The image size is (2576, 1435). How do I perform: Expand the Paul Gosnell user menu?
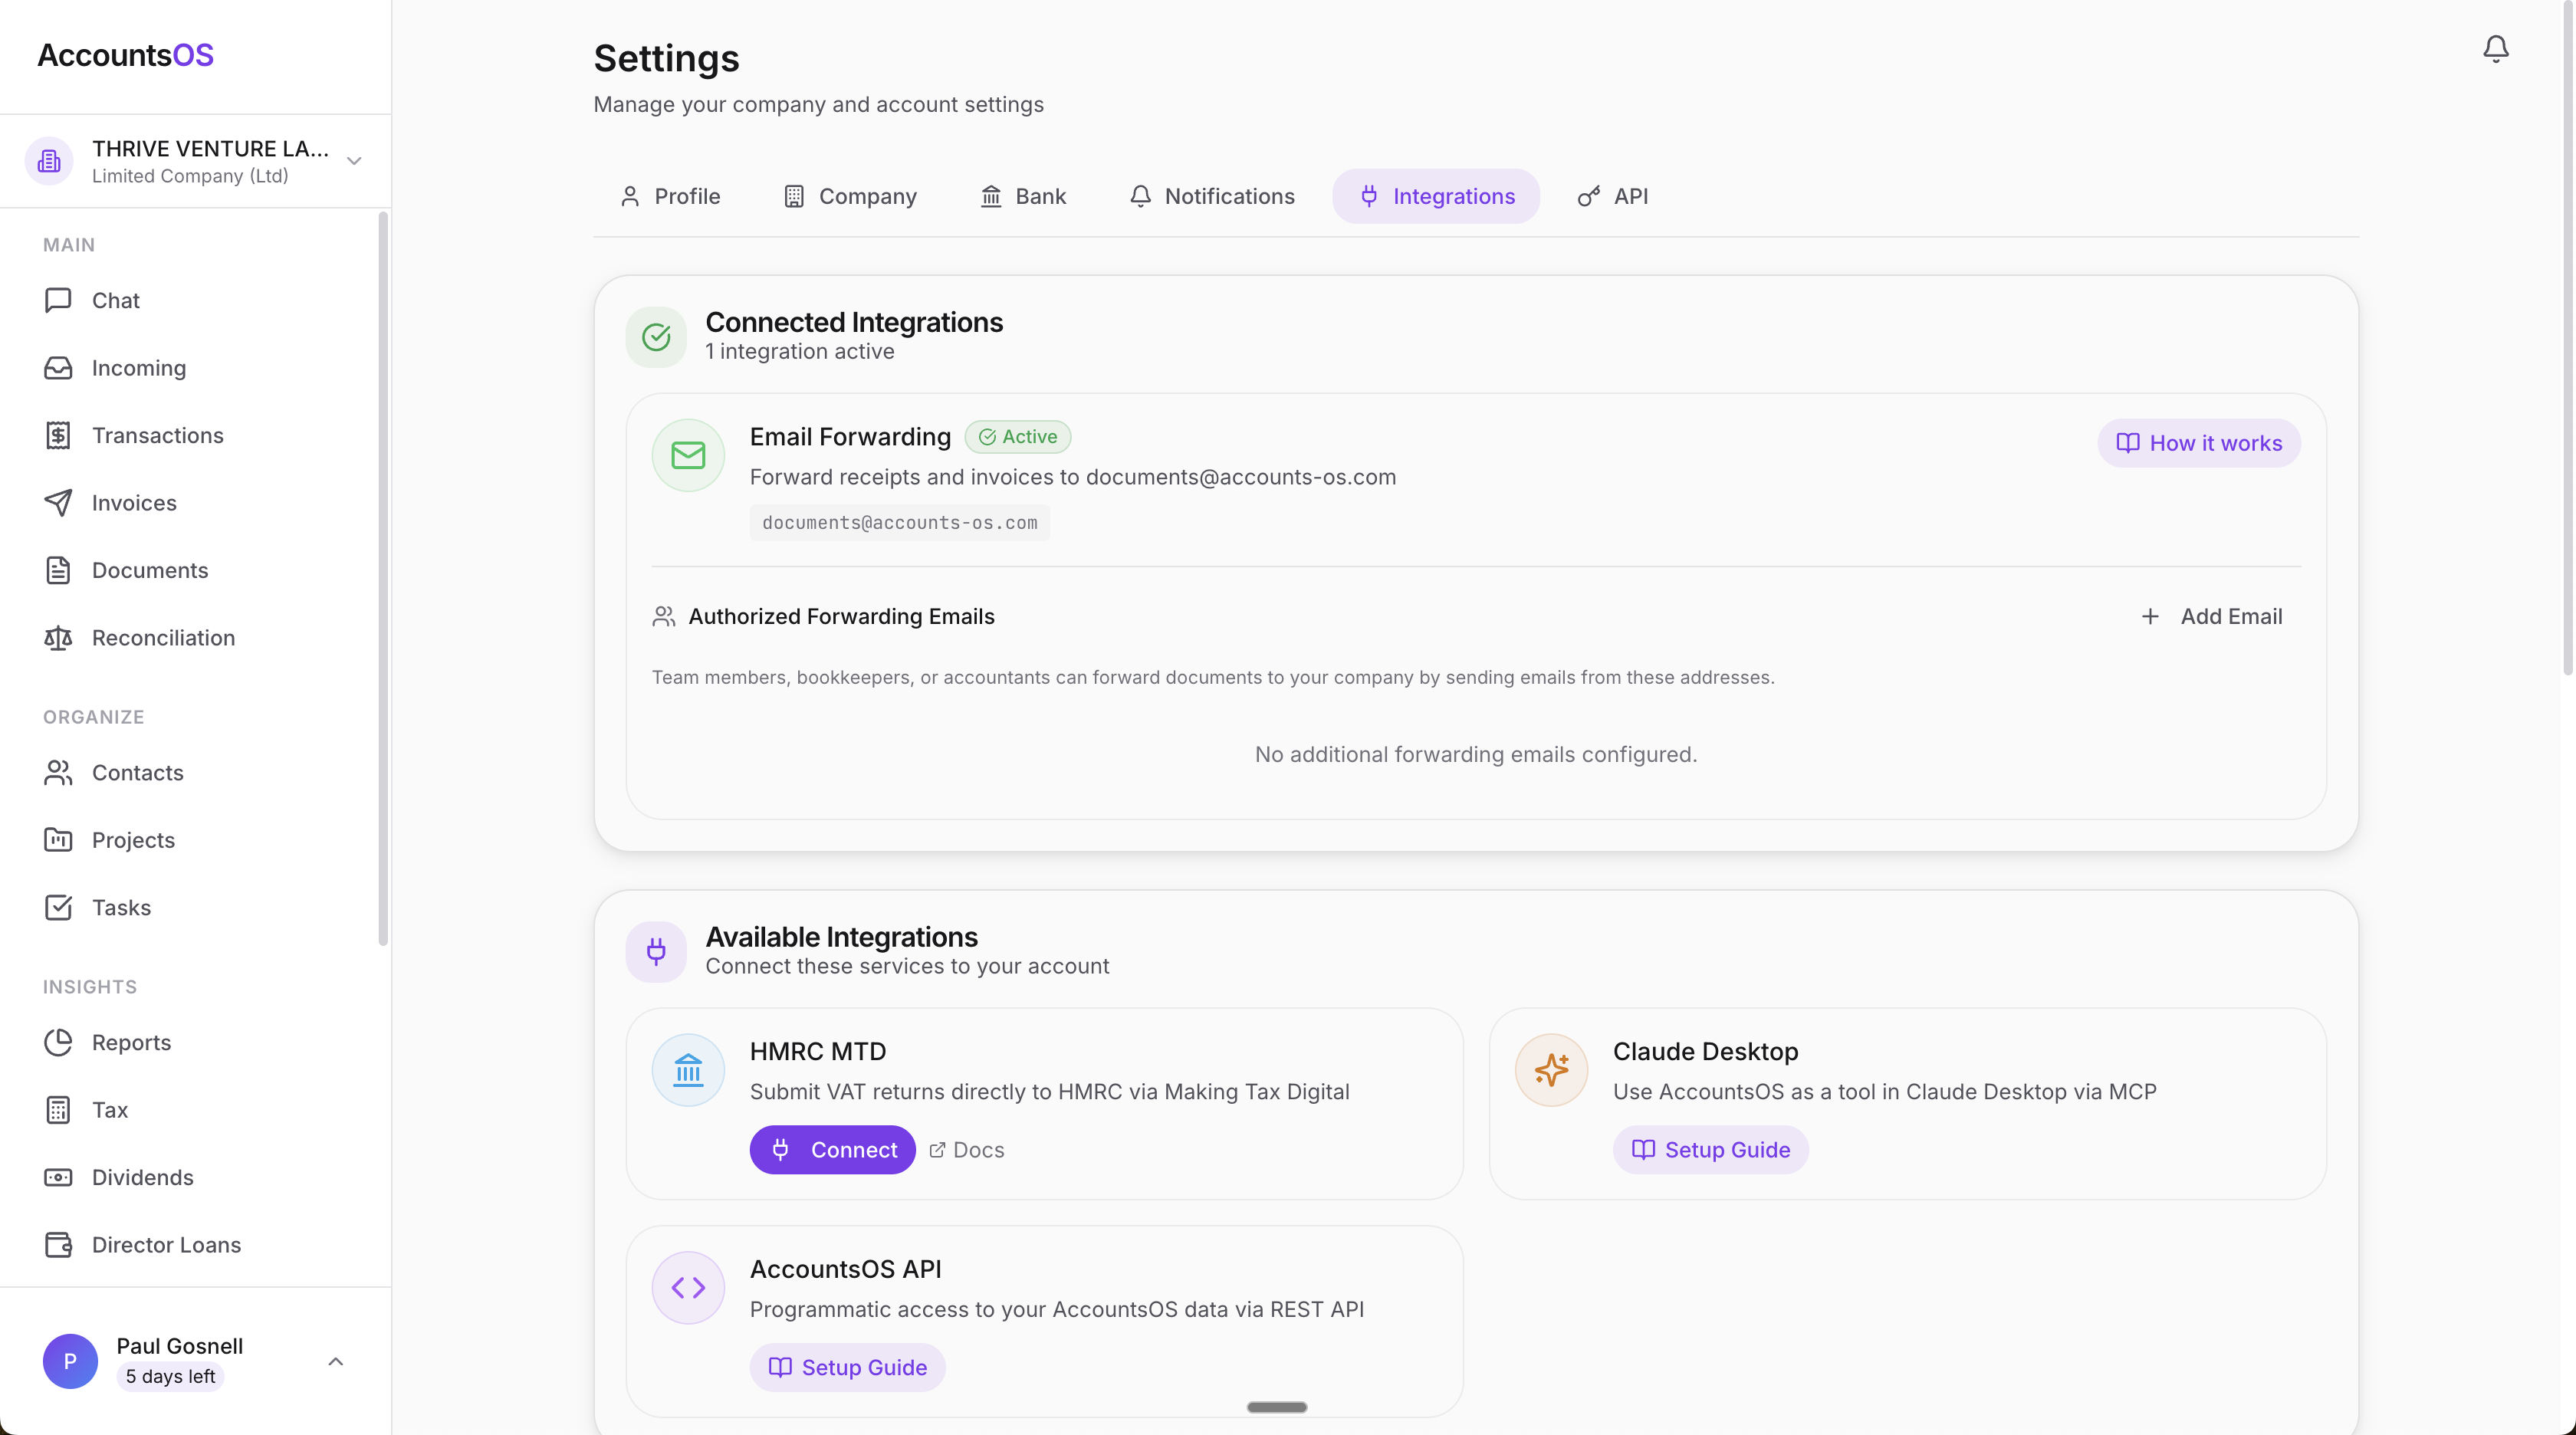pos(336,1361)
